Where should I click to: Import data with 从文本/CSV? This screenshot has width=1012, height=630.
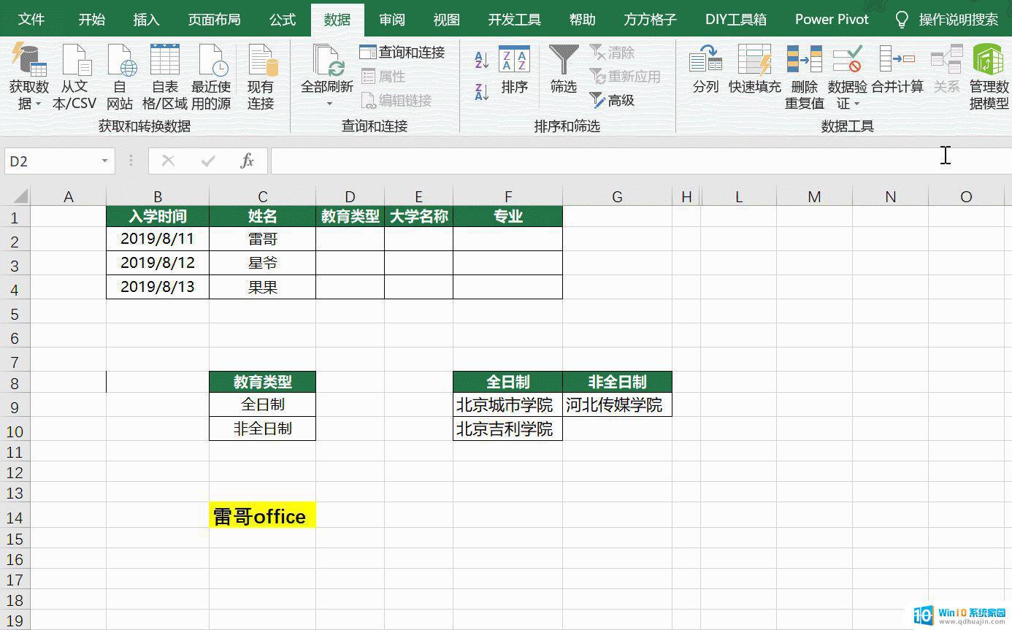74,77
